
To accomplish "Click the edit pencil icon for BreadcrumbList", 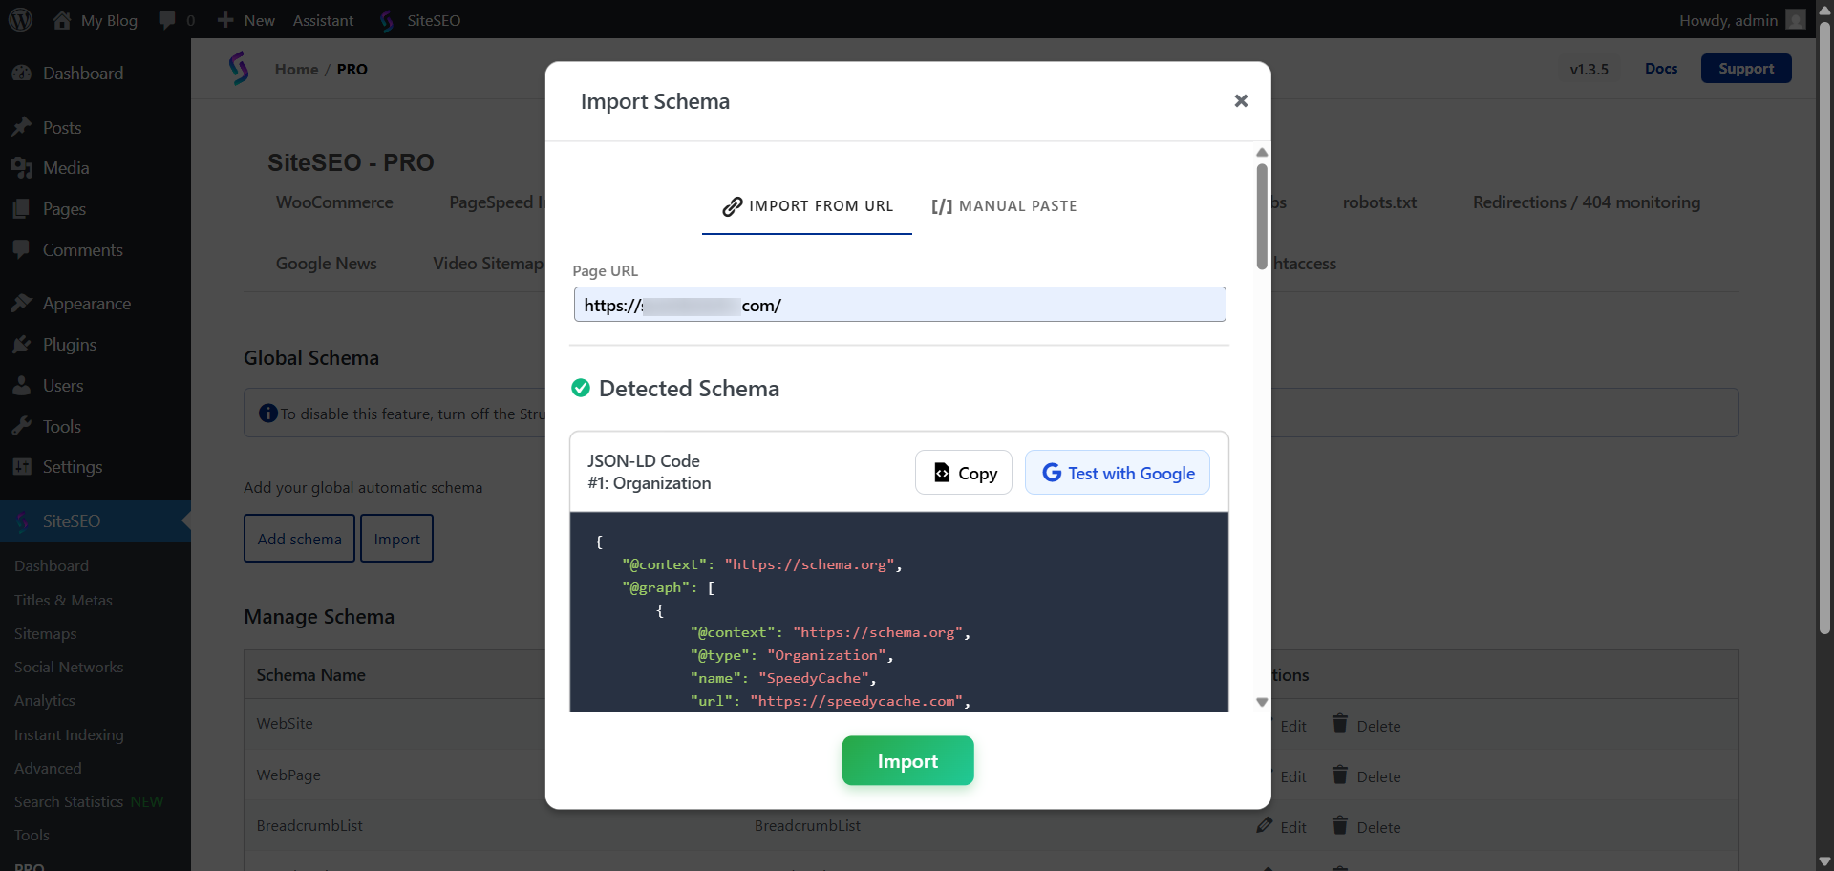I will point(1265,825).
